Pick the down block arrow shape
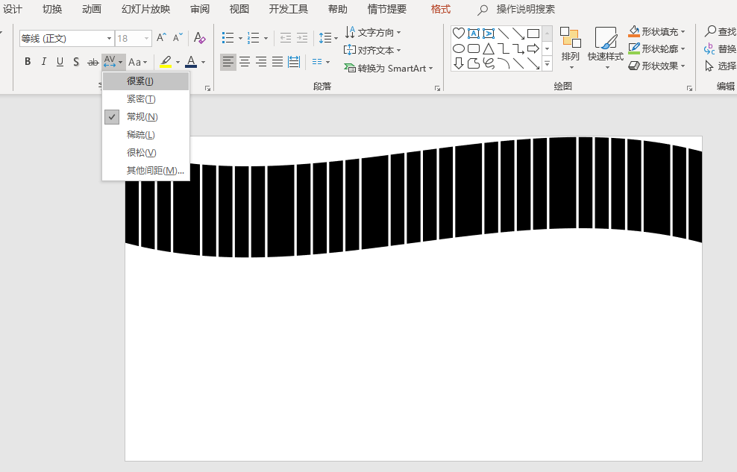The width and height of the screenshot is (737, 472). point(459,63)
